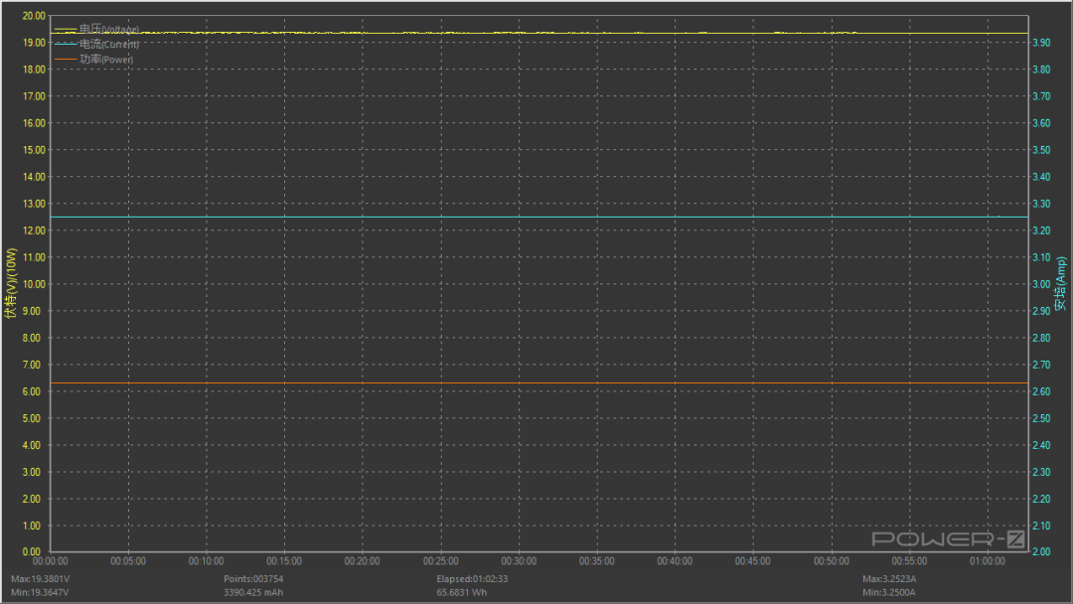Click the Min:19.3647V status value
Image resolution: width=1073 pixels, height=604 pixels.
(x=40, y=592)
